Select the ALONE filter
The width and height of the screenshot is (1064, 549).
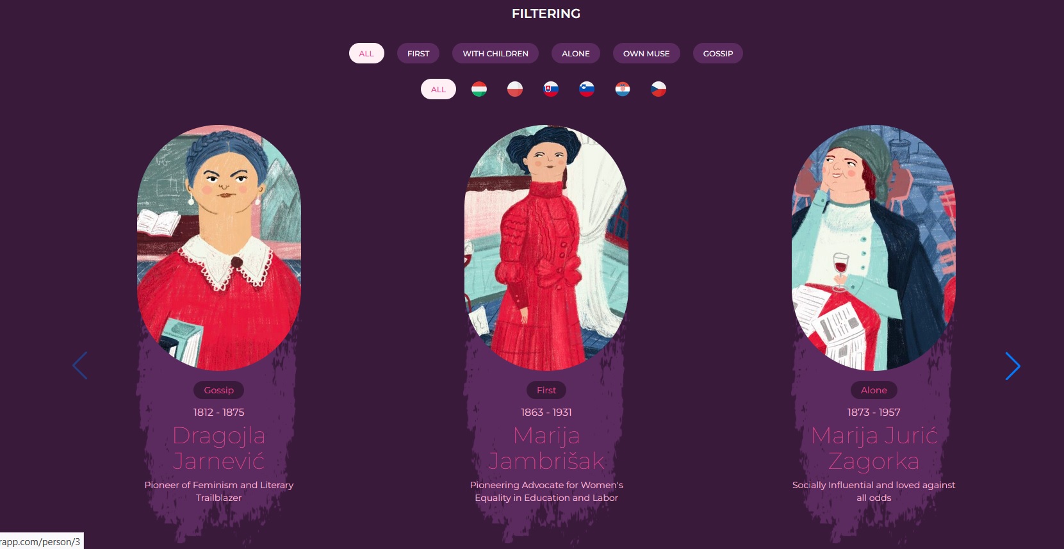576,53
